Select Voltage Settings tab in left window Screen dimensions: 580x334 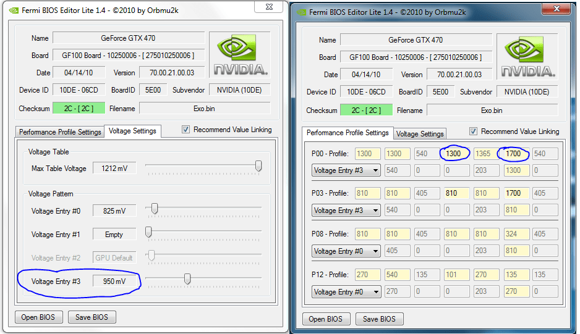point(132,131)
